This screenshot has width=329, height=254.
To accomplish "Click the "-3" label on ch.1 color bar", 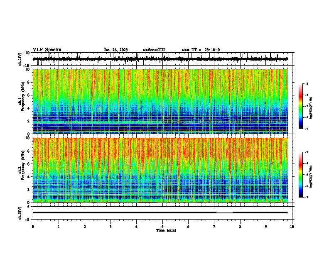I will [307, 83].
